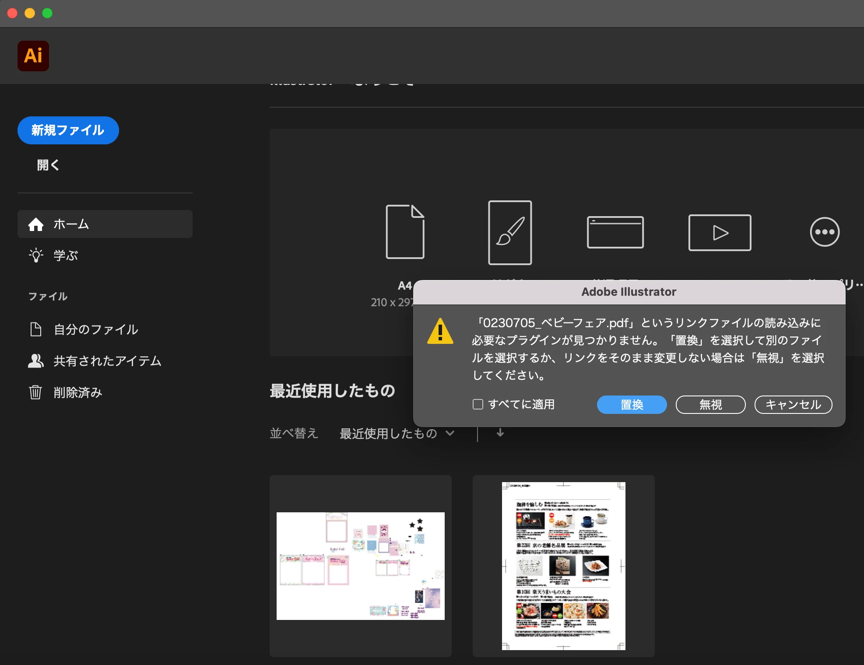
Task: Open 自分のファイル in the sidebar
Action: click(95, 329)
